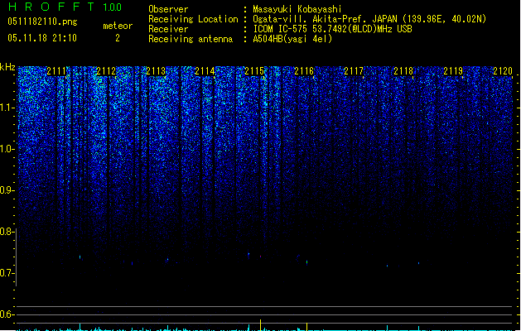Click the 0.6 kHz axis label
The height and width of the screenshot is (331, 521).
coord(7,314)
